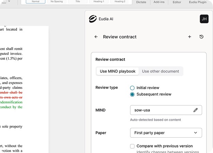Click the Eudia AI logo
This screenshot has width=213, height=153.
93,19
